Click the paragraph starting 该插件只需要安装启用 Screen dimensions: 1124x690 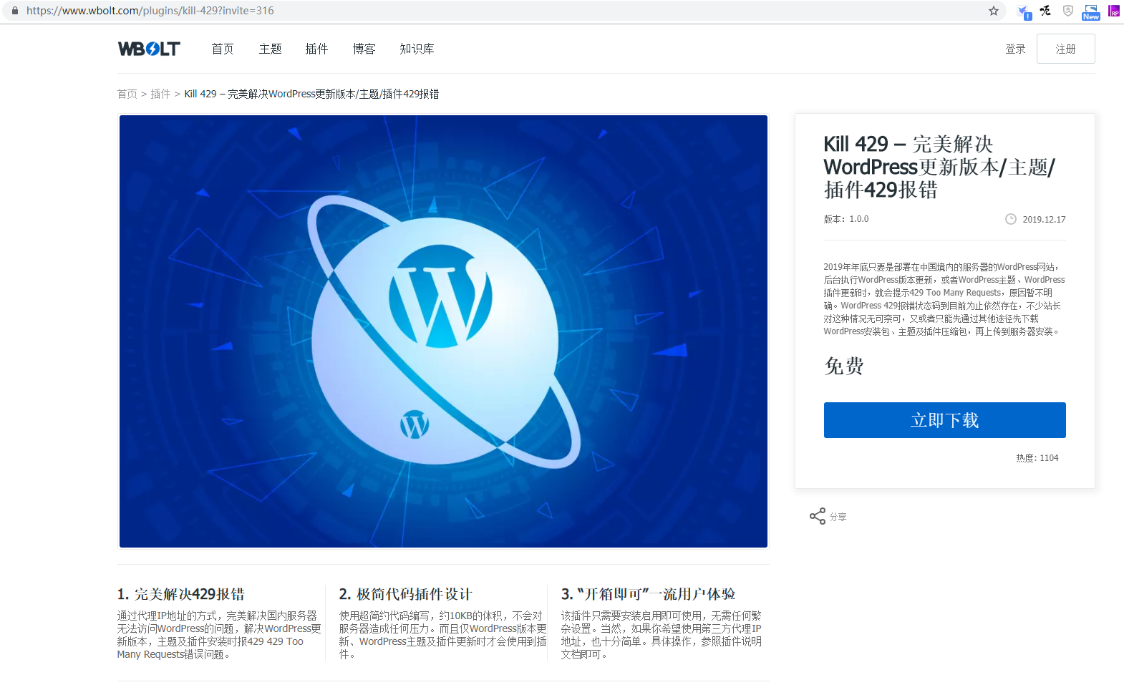point(662,635)
